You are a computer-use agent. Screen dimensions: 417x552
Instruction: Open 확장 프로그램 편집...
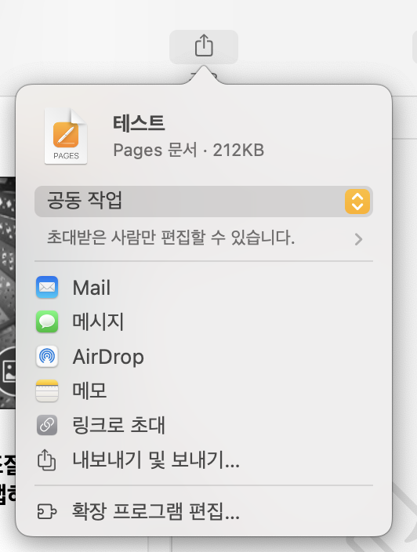156,511
